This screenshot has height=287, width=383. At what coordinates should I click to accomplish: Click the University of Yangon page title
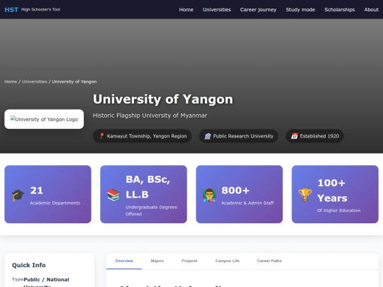[163, 99]
